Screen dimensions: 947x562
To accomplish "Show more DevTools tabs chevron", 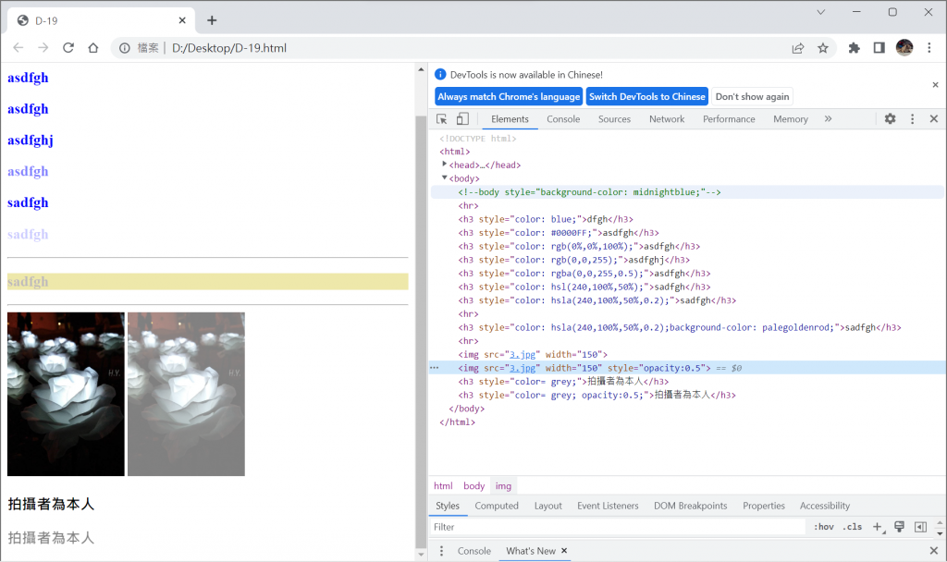I will pos(828,119).
